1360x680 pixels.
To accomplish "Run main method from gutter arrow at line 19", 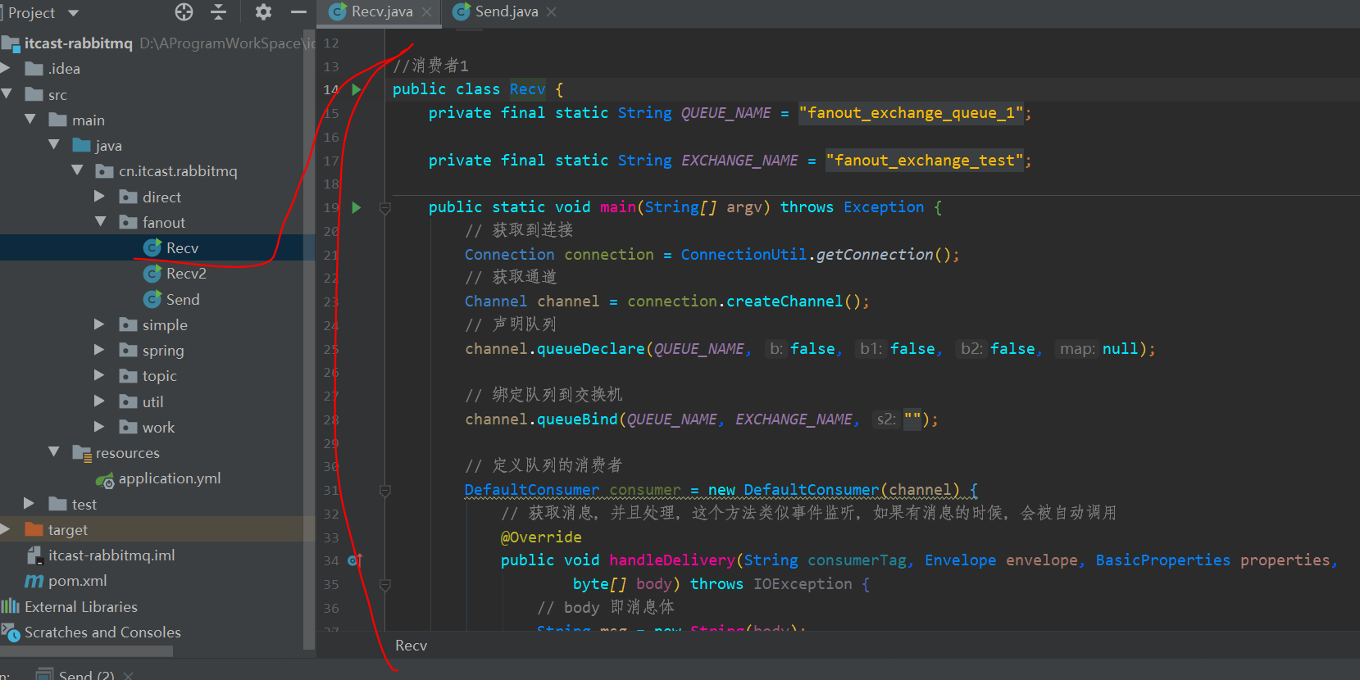I will 356,207.
